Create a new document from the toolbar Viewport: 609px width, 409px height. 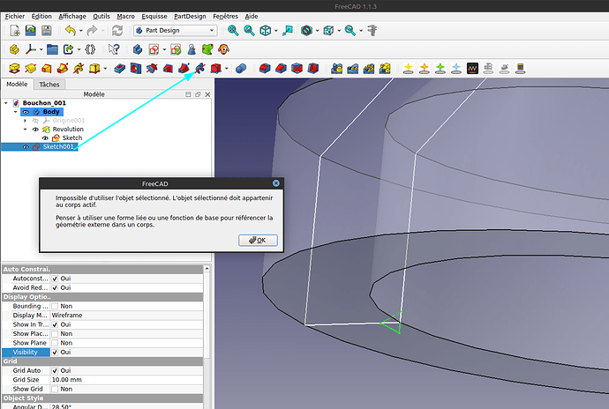[x=15, y=30]
